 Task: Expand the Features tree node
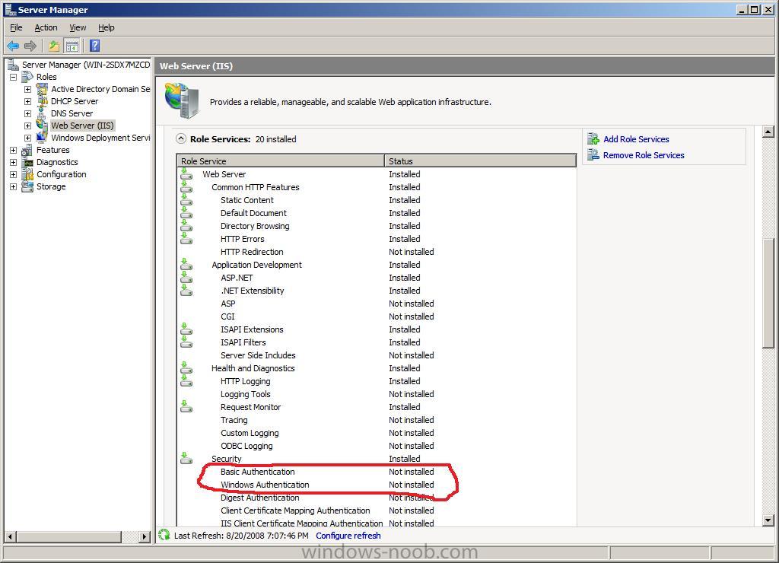point(14,150)
